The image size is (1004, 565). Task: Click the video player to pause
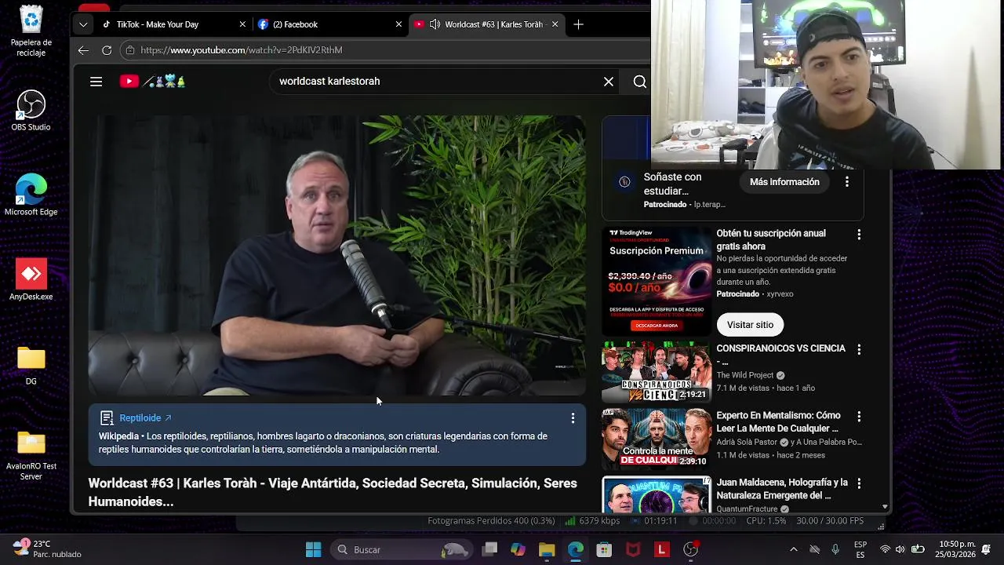pos(336,256)
